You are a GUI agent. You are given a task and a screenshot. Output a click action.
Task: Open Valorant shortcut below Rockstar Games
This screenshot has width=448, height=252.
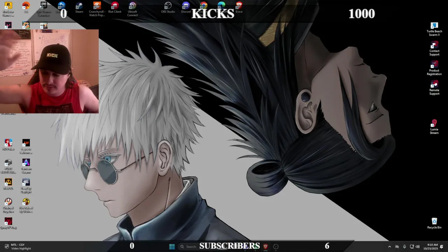[x=8, y=25]
